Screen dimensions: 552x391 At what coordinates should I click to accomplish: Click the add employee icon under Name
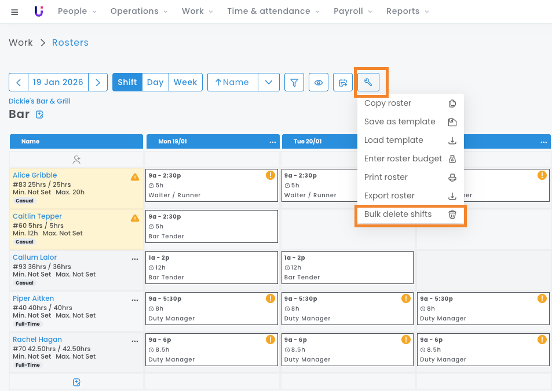[x=76, y=159]
